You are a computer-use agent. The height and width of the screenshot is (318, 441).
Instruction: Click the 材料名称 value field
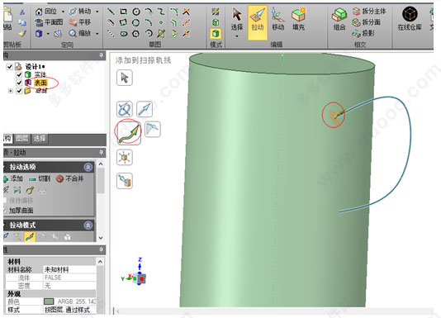[x=69, y=269]
